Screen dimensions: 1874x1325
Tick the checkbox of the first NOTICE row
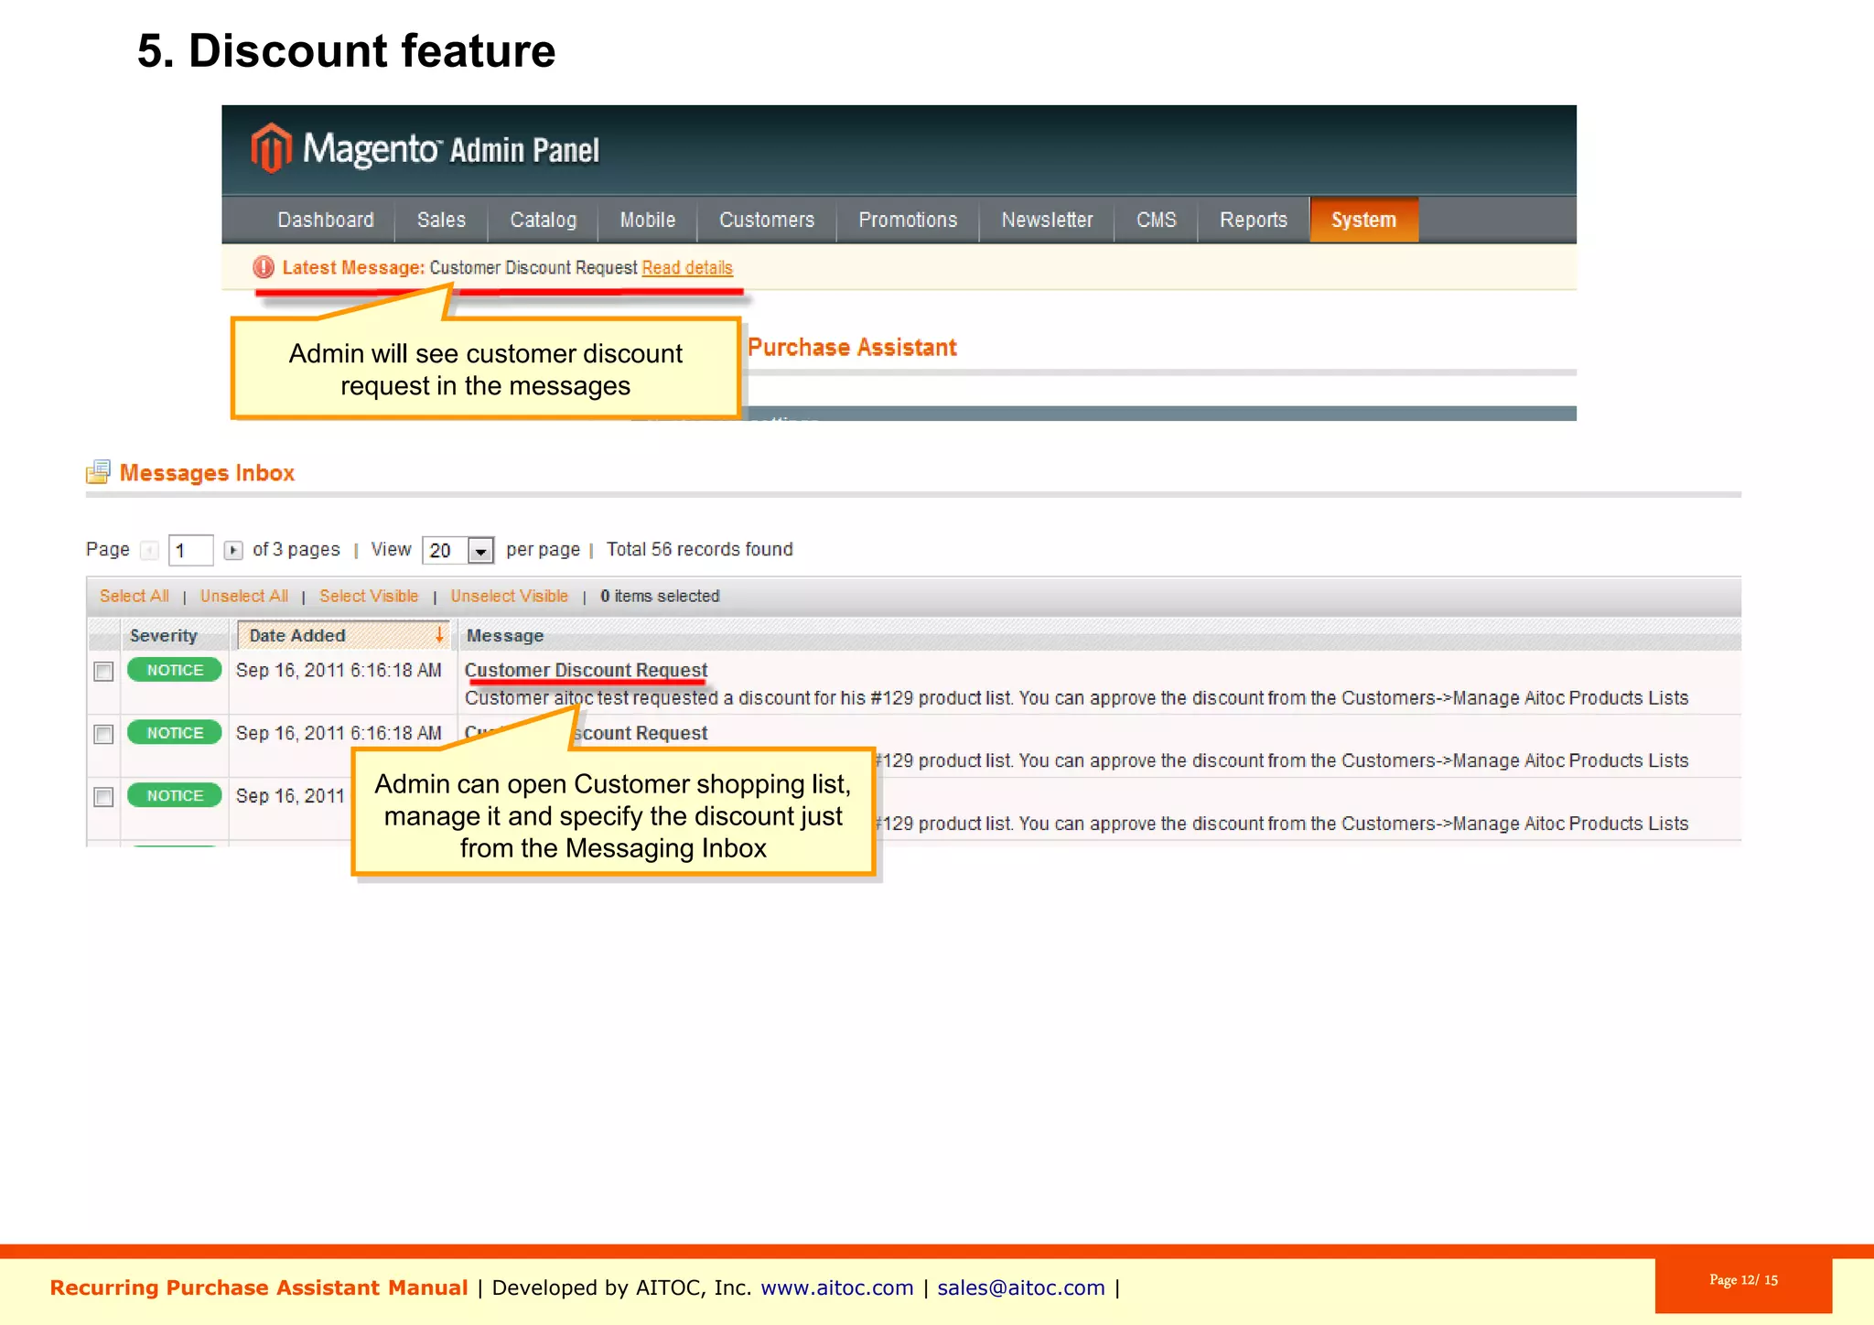point(103,672)
